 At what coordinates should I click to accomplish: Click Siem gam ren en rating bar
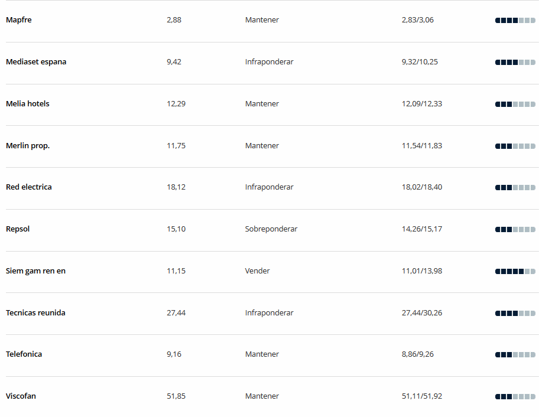[515, 272]
